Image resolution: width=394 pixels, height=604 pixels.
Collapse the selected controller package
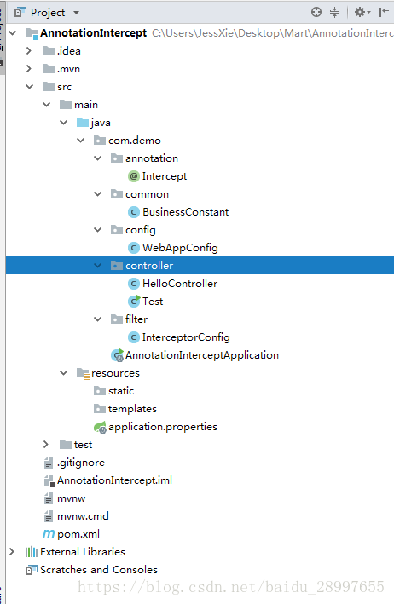tap(97, 266)
